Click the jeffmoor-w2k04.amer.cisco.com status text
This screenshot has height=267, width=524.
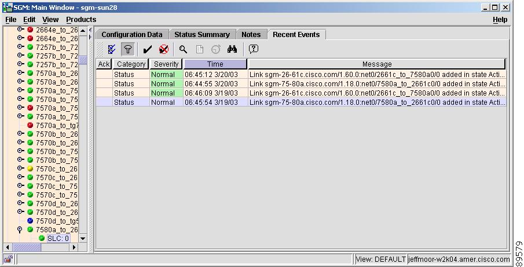(459, 259)
